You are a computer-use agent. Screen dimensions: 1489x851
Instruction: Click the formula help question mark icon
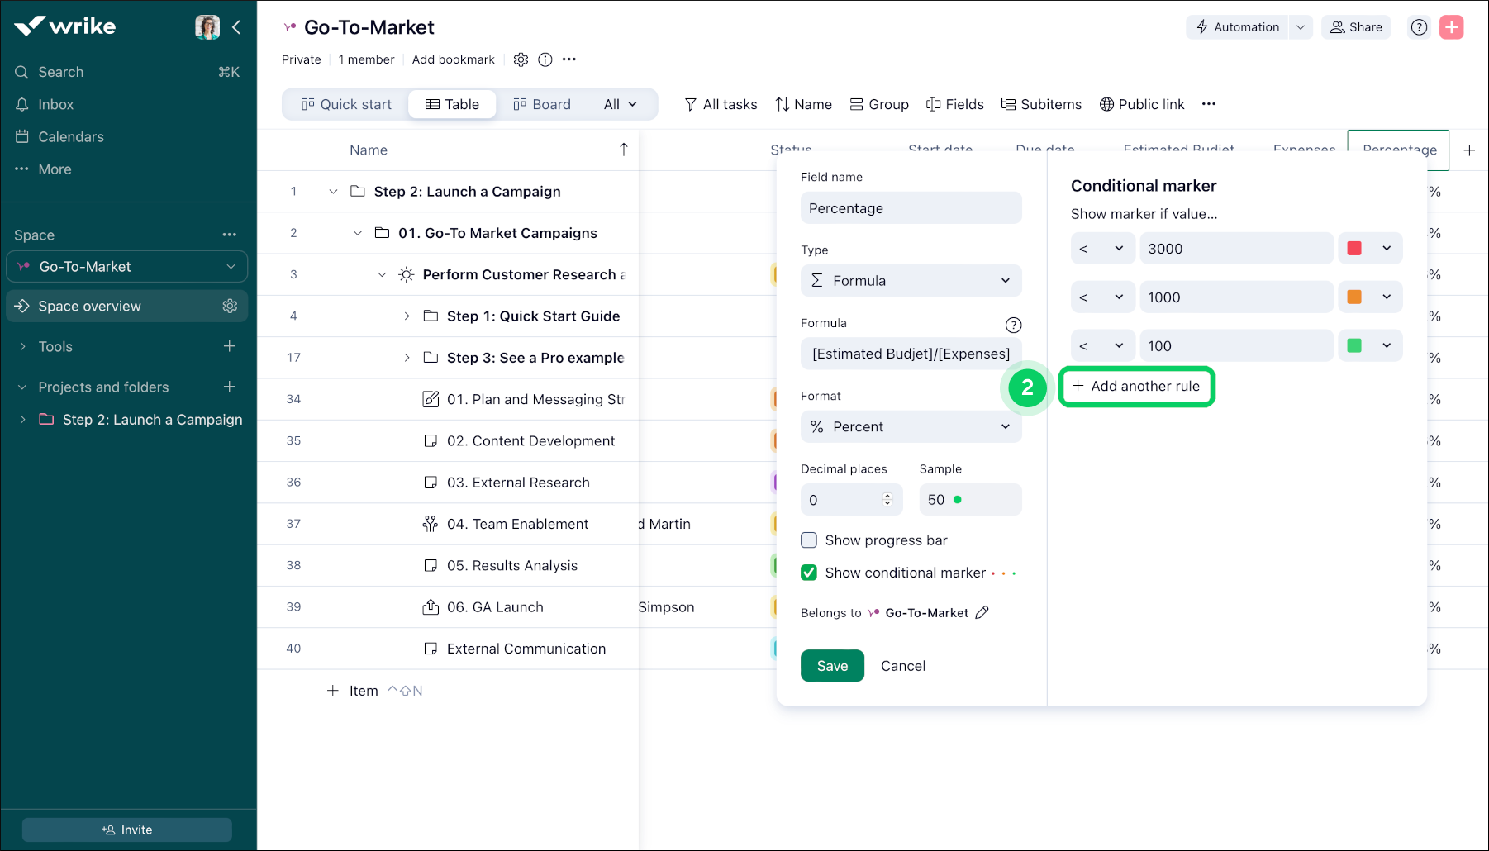coord(1013,325)
